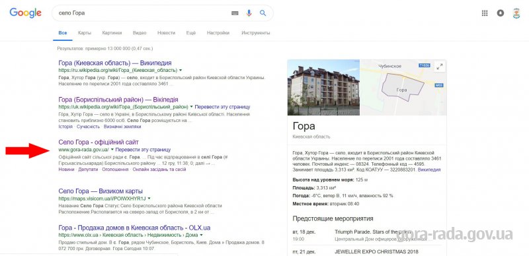Open dropdown arrow next to www.gora-rada.gov.ua URL
Screen dimensions: 529x256
point(112,150)
